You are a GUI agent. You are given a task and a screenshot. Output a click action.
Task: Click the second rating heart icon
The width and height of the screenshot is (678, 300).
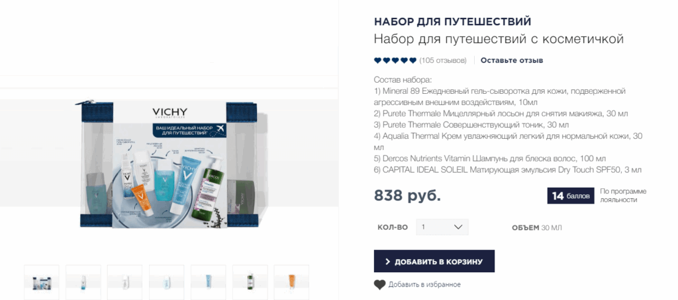point(387,60)
